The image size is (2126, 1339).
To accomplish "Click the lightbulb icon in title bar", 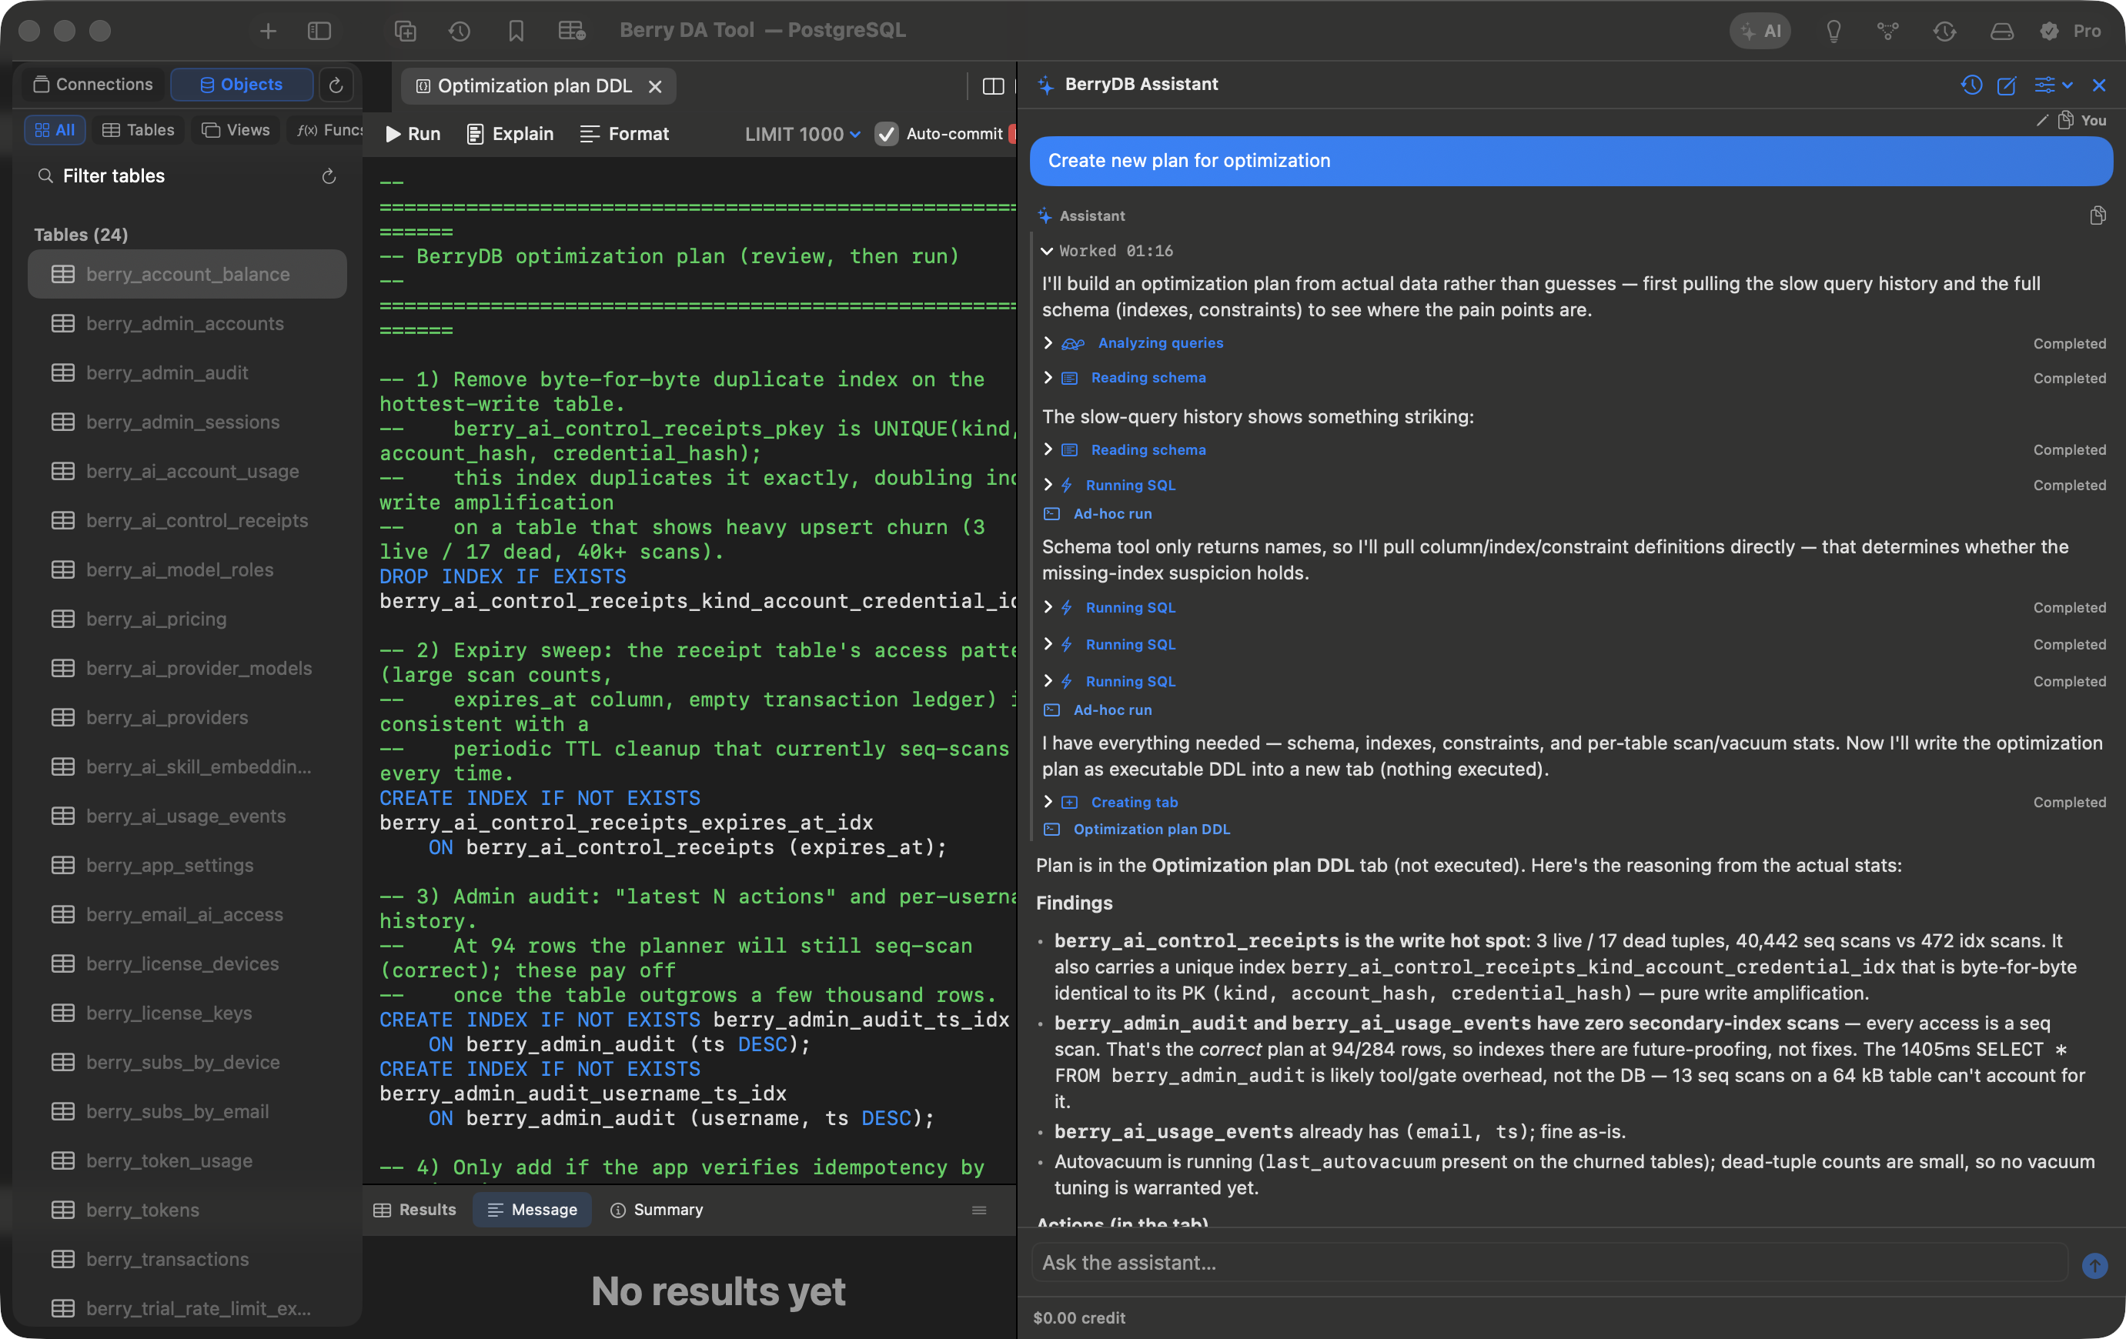I will [x=1833, y=31].
